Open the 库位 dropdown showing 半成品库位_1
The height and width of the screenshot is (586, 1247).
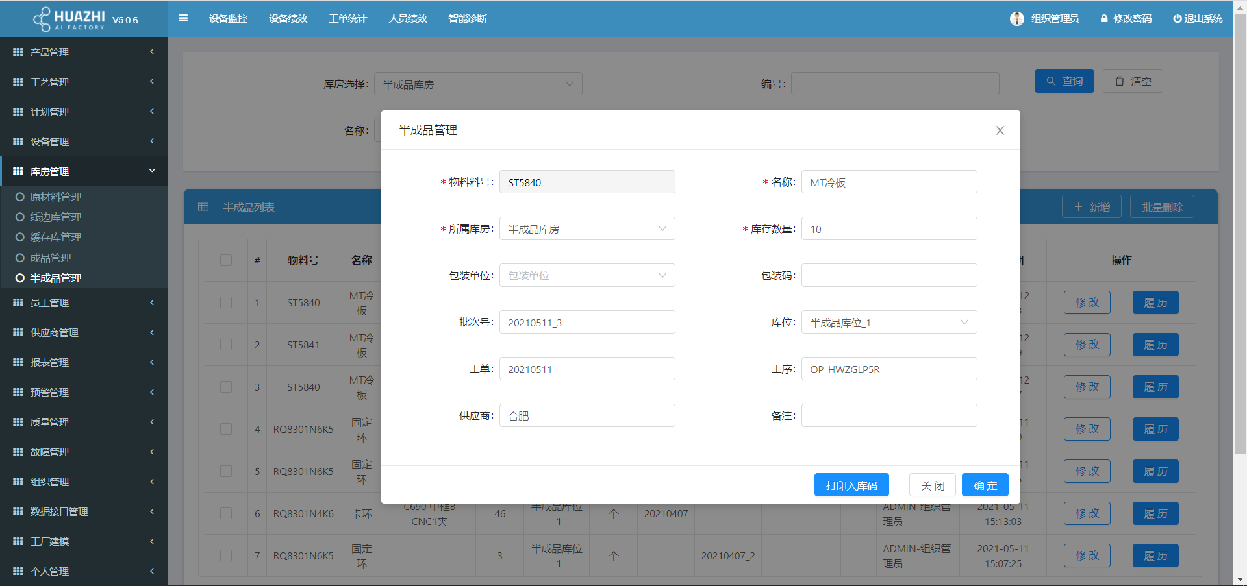(x=889, y=322)
